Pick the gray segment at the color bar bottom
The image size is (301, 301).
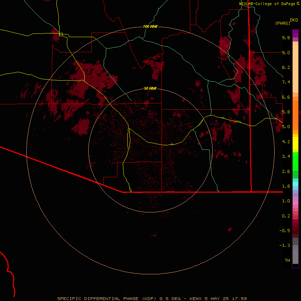(295, 255)
